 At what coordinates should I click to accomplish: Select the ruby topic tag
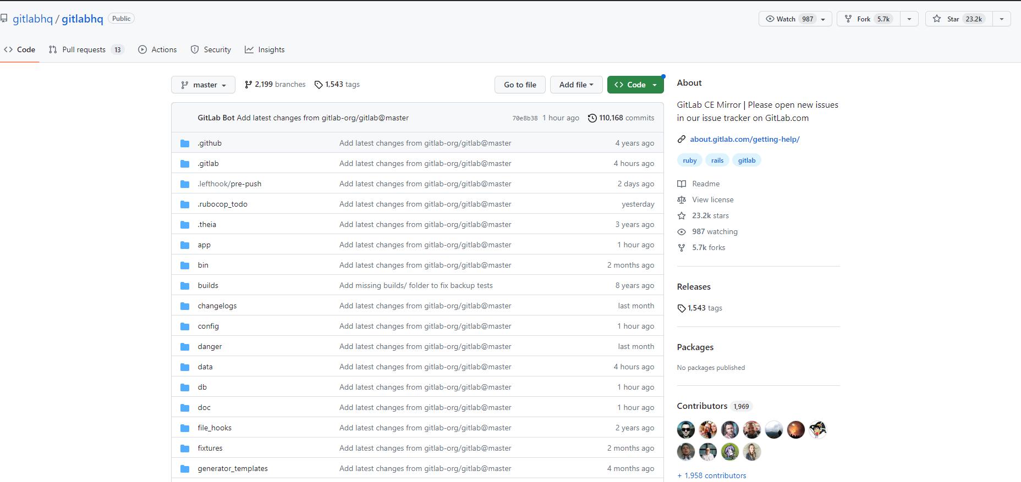(x=689, y=160)
